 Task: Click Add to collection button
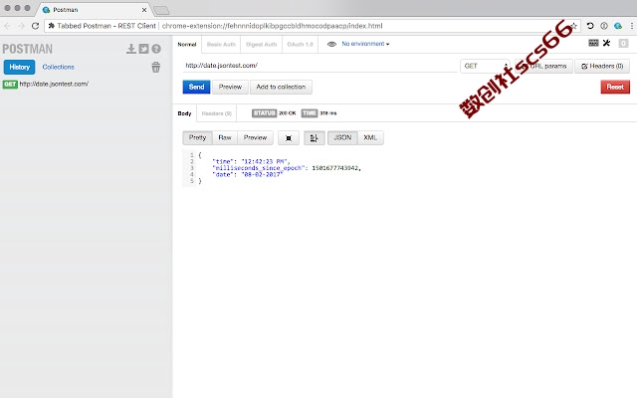(x=281, y=87)
